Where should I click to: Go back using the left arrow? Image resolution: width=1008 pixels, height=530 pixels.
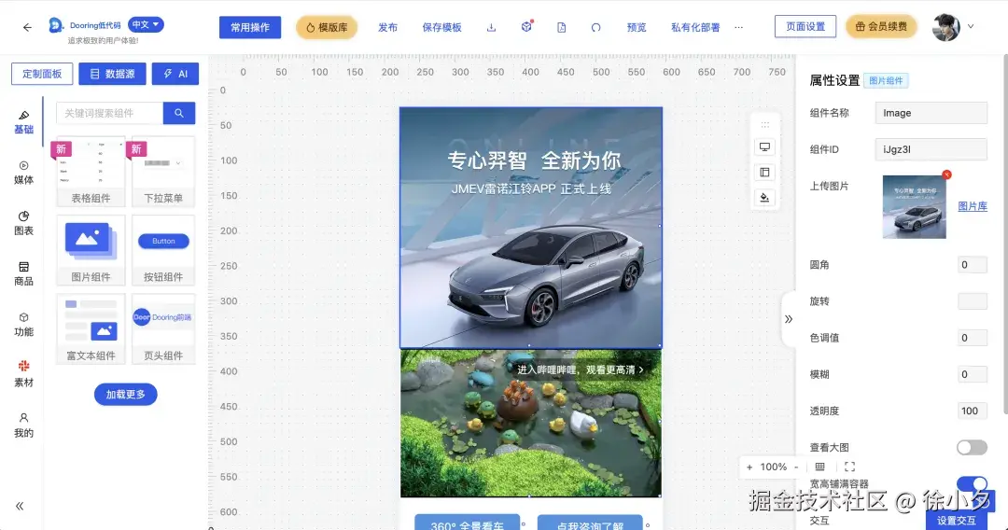click(x=27, y=27)
